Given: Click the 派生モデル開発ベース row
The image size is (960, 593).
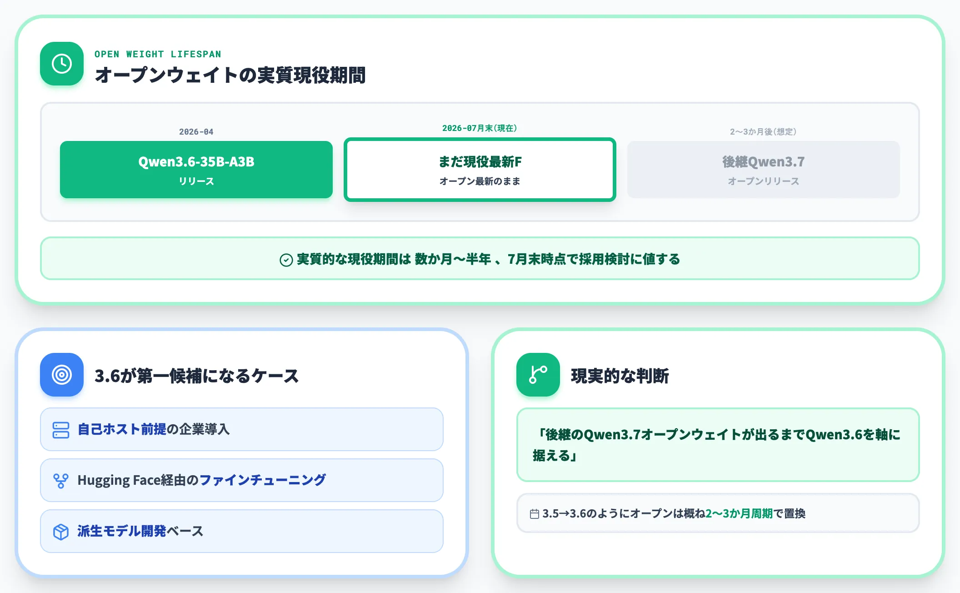Looking at the screenshot, I should pos(242,531).
